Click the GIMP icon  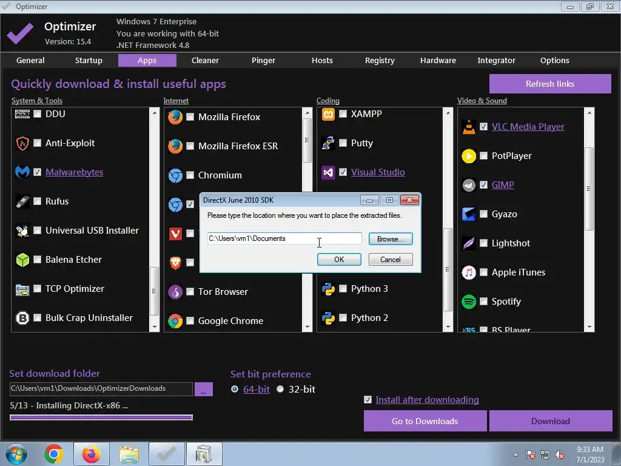pos(469,185)
